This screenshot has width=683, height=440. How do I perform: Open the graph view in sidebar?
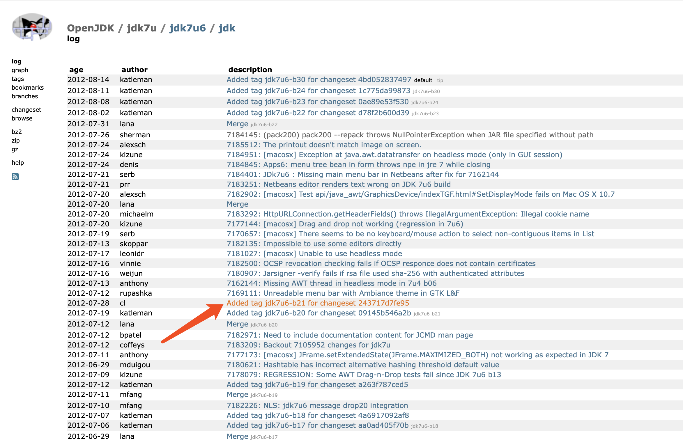click(x=20, y=70)
